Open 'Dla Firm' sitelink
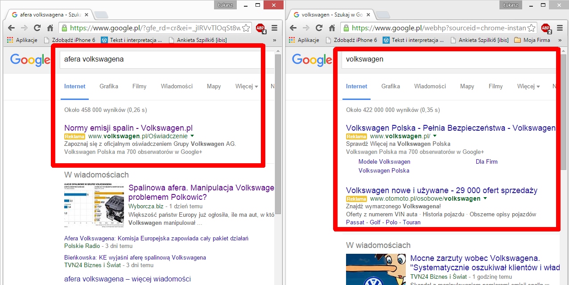 487,161
